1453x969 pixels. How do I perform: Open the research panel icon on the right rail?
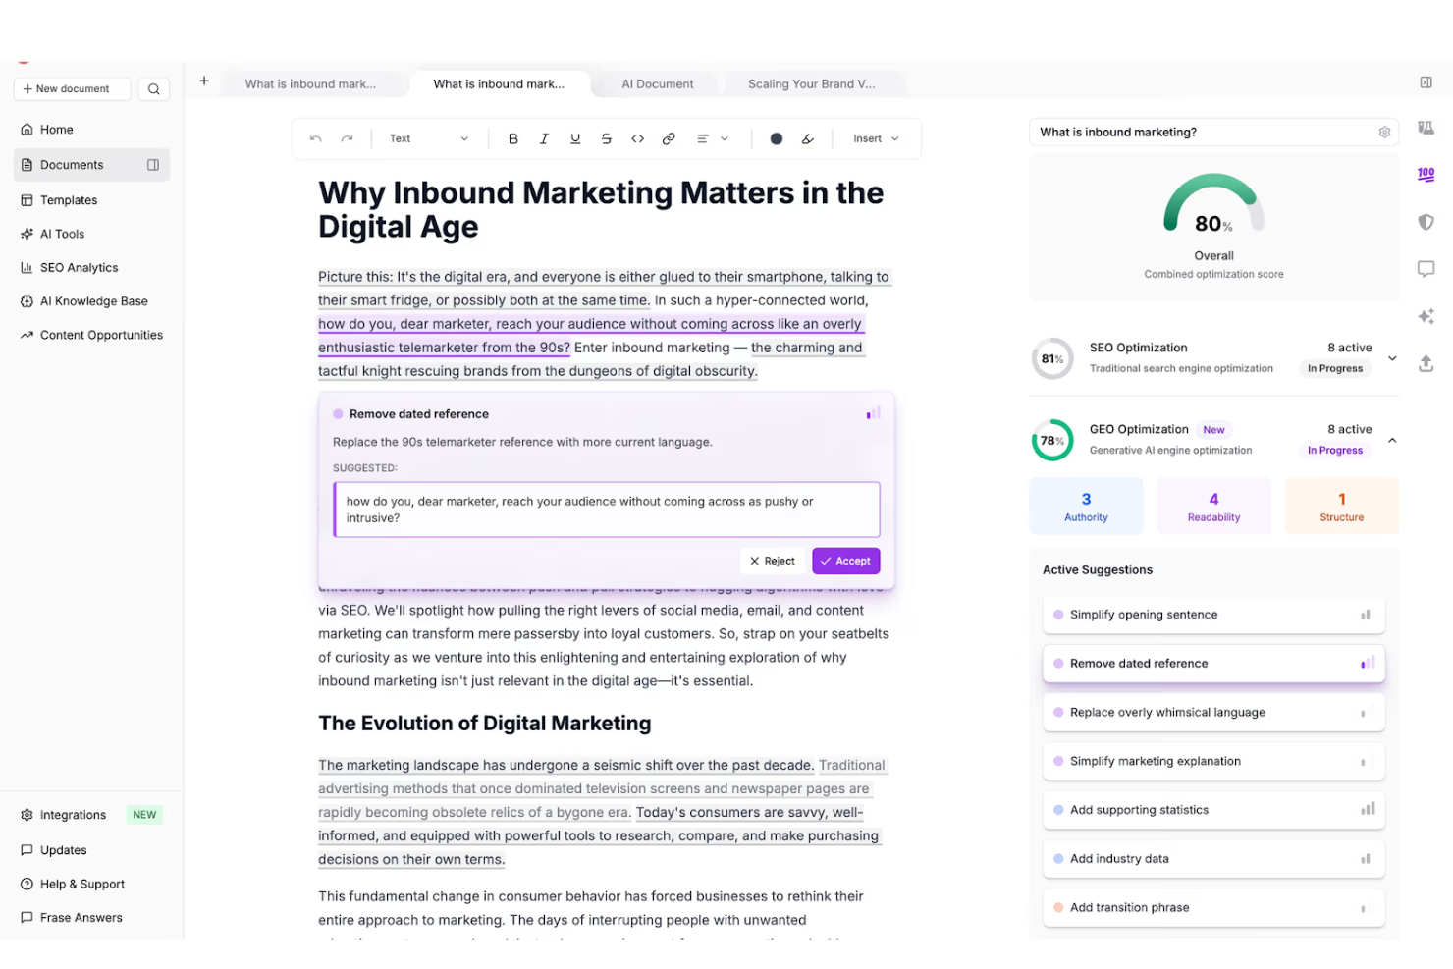[1426, 128]
